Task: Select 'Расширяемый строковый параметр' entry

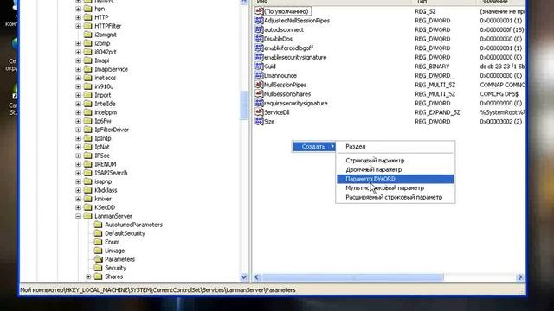Action: tap(395, 197)
